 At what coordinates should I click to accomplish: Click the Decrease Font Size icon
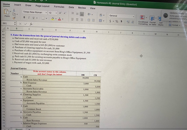[x=65, y=13]
